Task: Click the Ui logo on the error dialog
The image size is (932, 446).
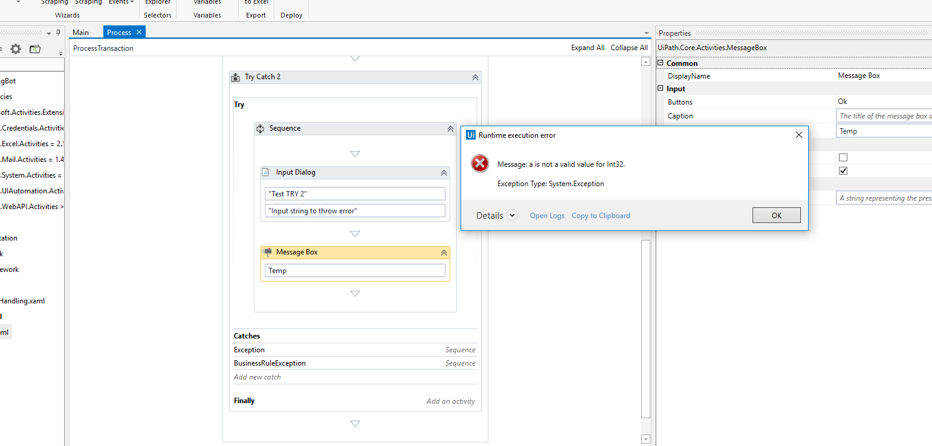Action: [x=471, y=135]
